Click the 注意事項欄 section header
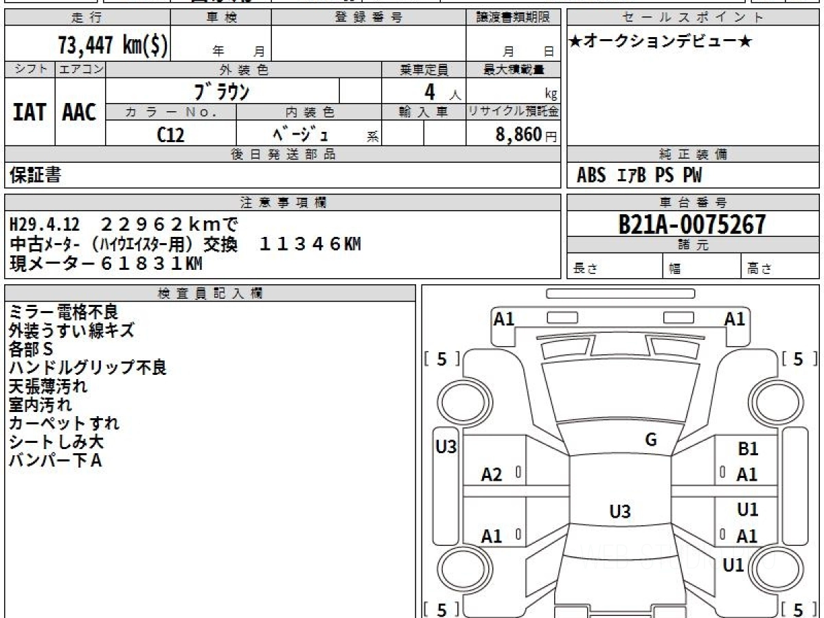This screenshot has width=824, height=618. coord(283,203)
